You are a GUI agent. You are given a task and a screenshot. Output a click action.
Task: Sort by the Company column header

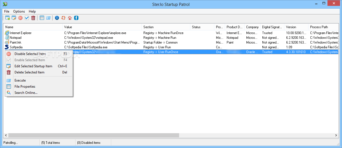pyautogui.click(x=252, y=27)
